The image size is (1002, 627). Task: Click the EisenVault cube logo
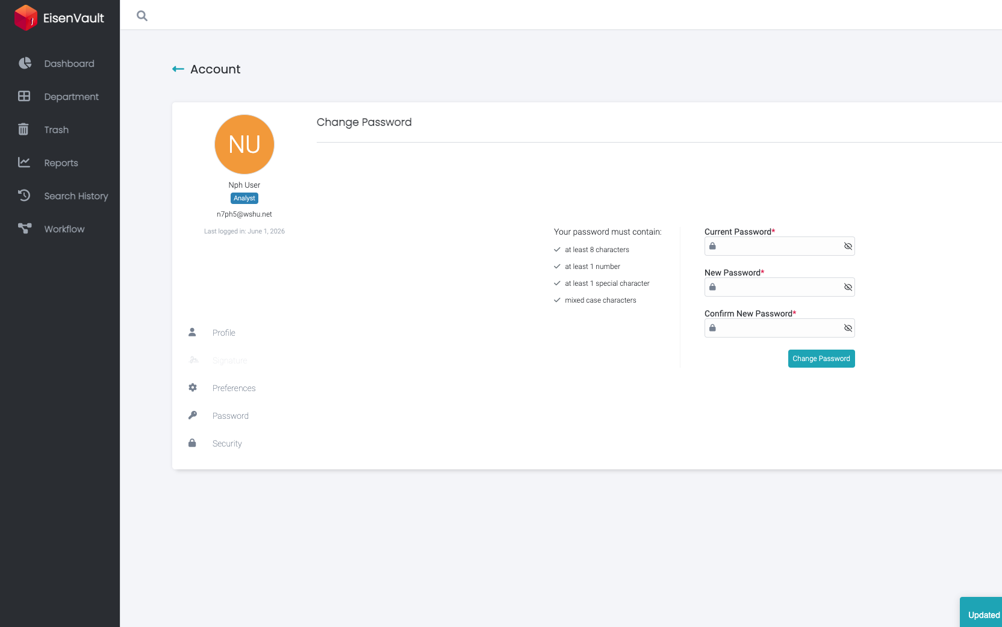[x=26, y=17]
